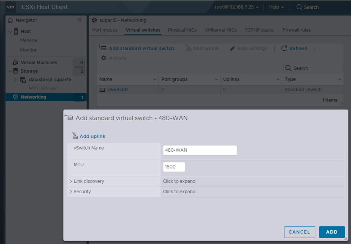Open the vSwitch0 link
Image resolution: width=351 pixels, height=244 pixels.
[117, 89]
